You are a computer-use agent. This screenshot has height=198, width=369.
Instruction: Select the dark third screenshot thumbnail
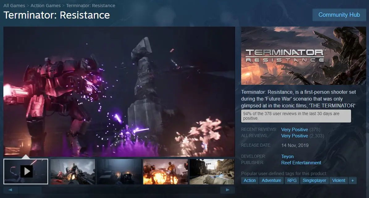point(119,172)
